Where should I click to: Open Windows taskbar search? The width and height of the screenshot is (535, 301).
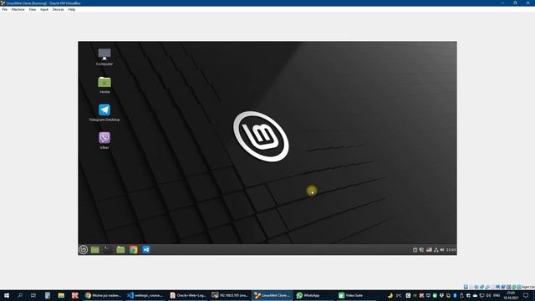pos(20,295)
